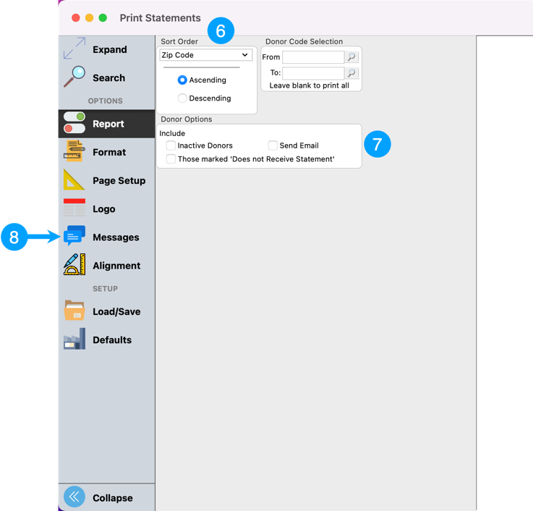The width and height of the screenshot is (533, 511).
Task: Enable the Inactive Donors checkbox
Action: (171, 145)
